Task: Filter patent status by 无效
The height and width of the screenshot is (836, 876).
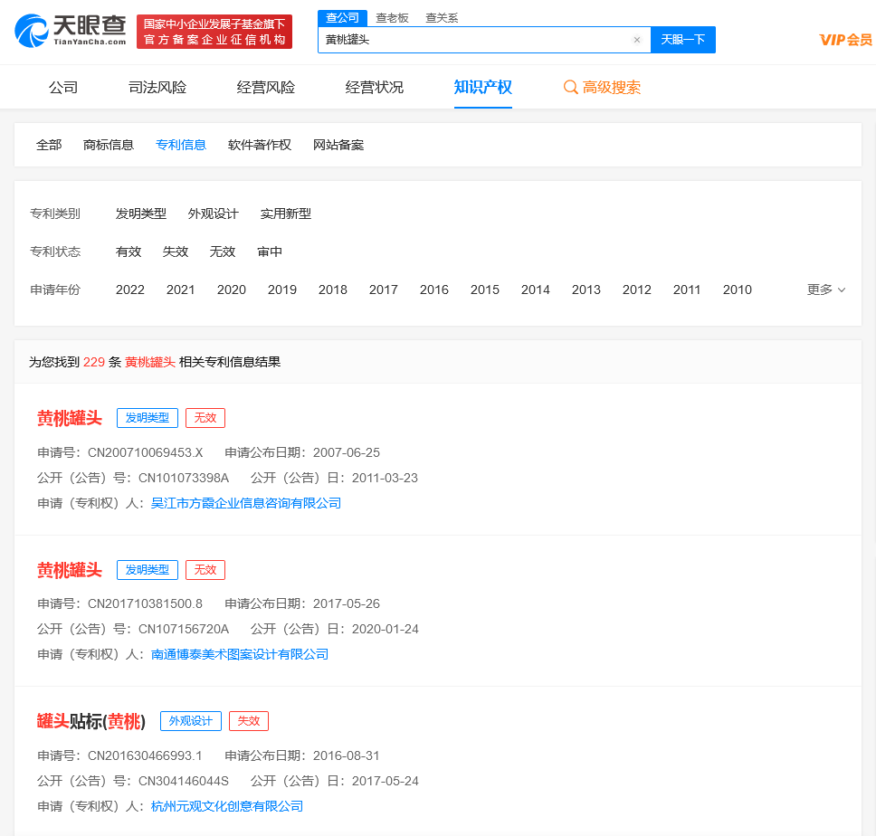Action: 223,252
